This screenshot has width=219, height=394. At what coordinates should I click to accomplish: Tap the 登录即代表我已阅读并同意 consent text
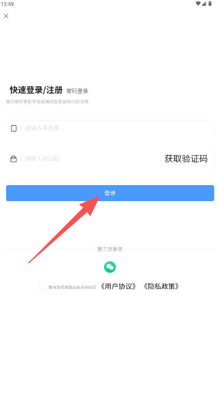[x=72, y=287]
